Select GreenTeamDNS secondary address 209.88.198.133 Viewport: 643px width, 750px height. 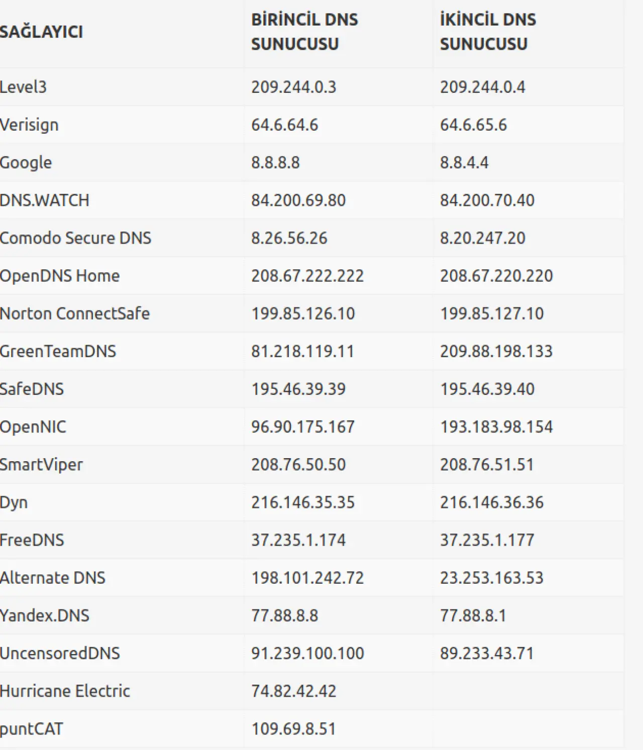click(496, 351)
